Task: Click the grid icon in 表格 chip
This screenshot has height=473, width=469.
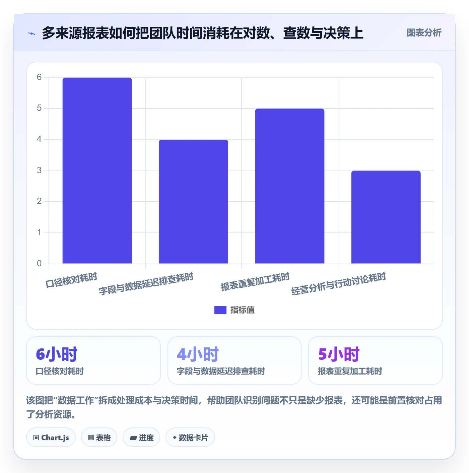Action: point(91,438)
